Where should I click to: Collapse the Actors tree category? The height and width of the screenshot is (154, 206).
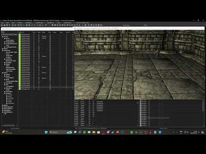(3, 37)
